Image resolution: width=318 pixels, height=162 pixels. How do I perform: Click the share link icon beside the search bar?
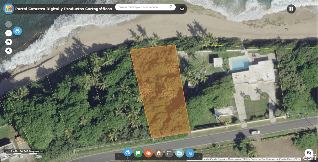[x=182, y=9]
